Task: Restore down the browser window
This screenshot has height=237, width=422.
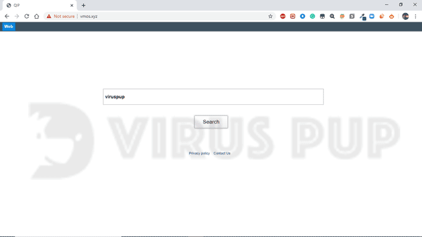Action: pyautogui.click(x=401, y=5)
